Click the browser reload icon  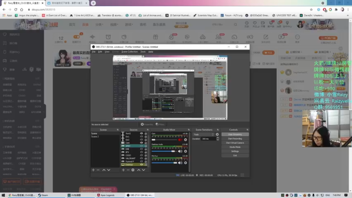coord(16,9)
